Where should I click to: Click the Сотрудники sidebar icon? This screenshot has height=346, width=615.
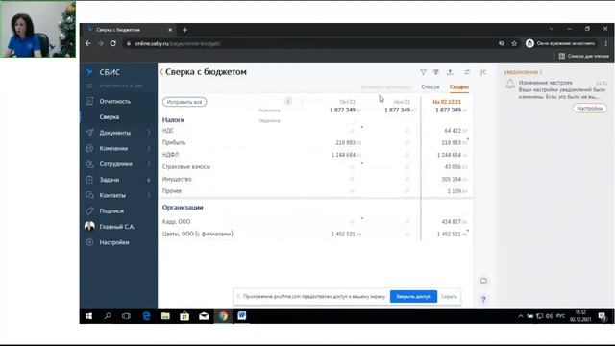(x=89, y=164)
